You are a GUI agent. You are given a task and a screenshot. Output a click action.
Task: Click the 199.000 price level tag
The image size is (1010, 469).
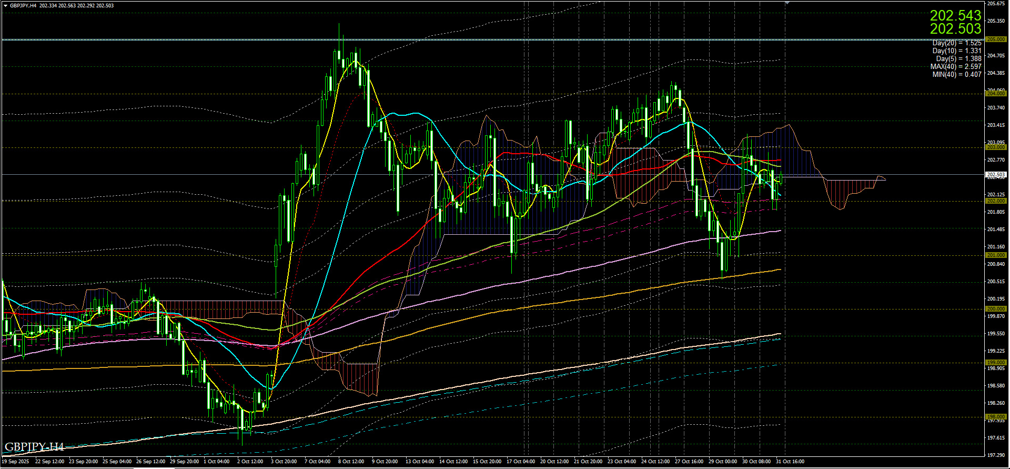[x=995, y=363]
